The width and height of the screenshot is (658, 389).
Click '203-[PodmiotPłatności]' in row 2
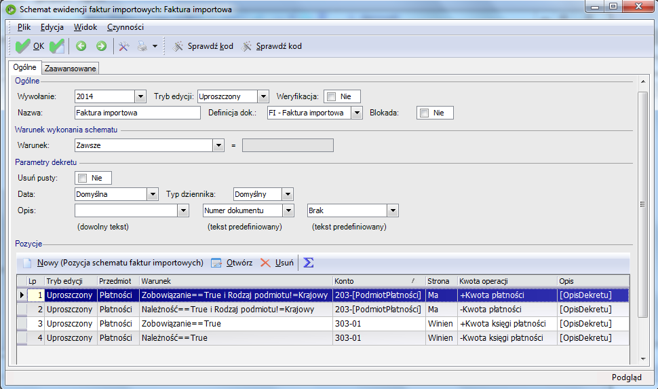pos(379,310)
